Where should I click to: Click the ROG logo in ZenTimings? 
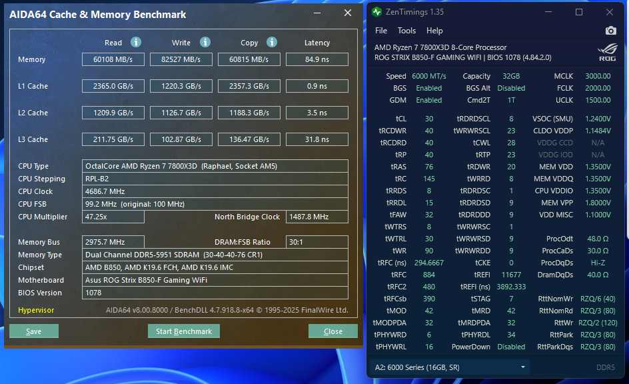click(607, 53)
